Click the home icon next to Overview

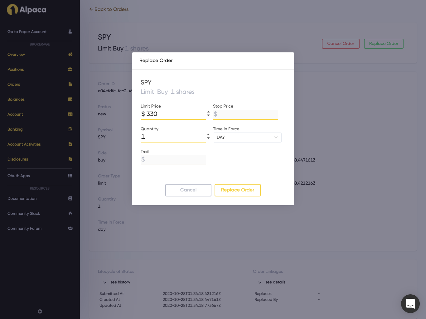click(x=70, y=54)
